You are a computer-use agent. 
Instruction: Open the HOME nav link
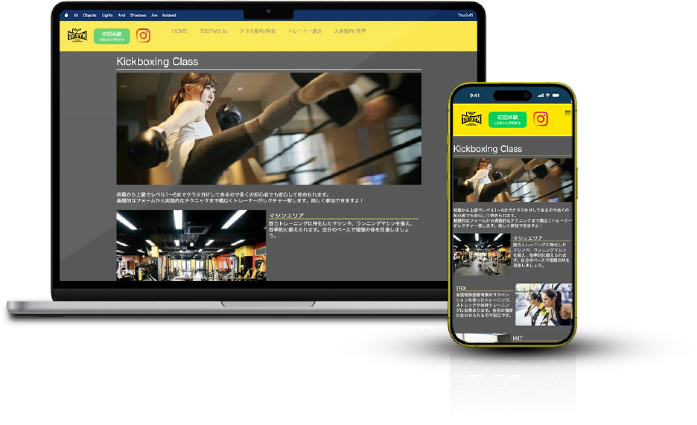pyautogui.click(x=180, y=31)
